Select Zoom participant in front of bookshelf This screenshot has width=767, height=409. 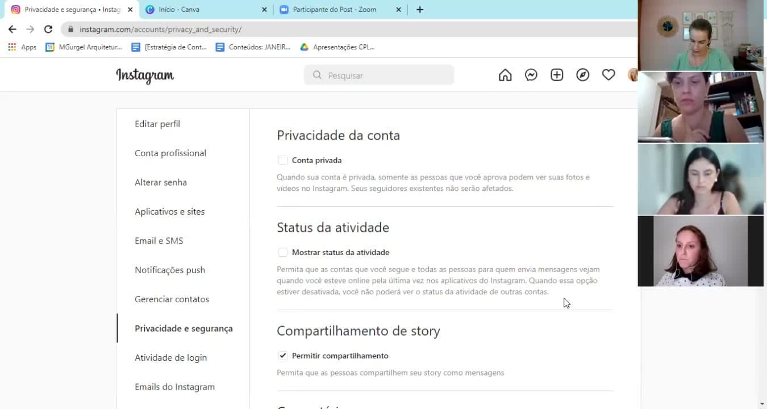tap(701, 107)
